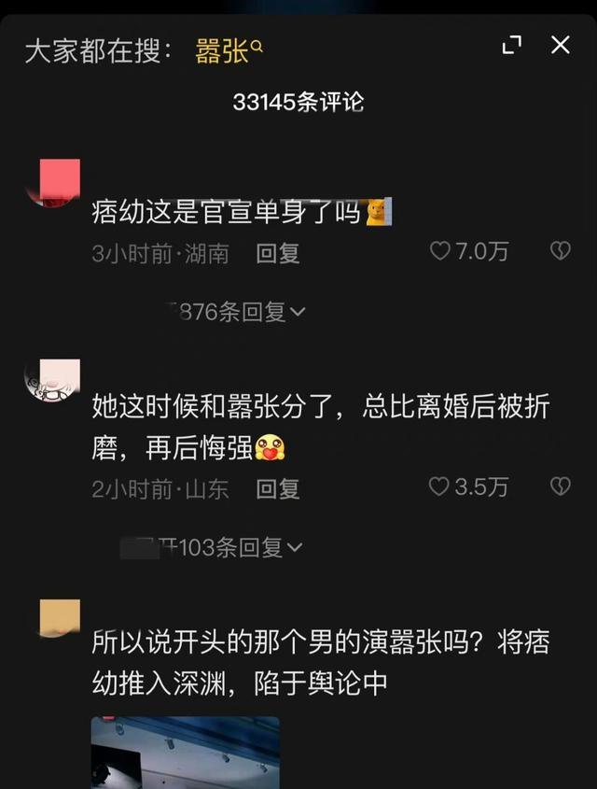Screen dimensions: 597x789
Task: Reply to the 3小时前 湖南 comment
Action: (278, 253)
